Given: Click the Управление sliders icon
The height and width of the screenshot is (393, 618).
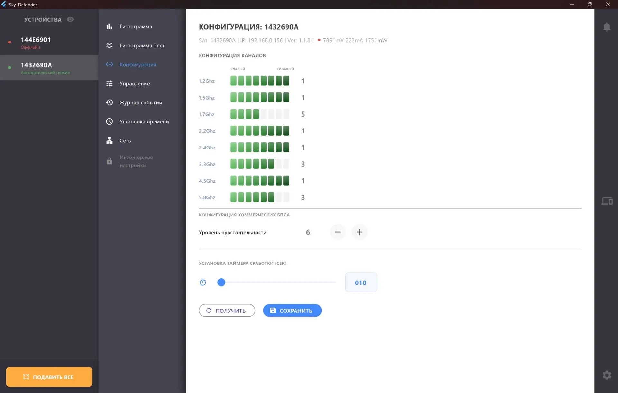Looking at the screenshot, I should [x=109, y=83].
